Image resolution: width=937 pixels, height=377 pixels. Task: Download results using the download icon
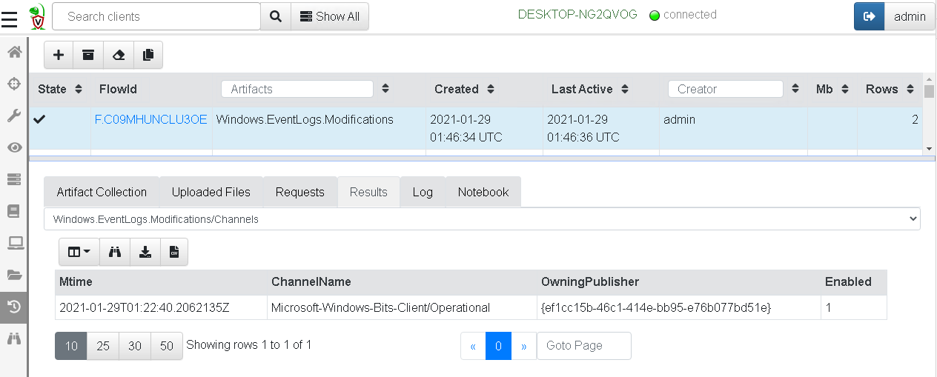pyautogui.click(x=145, y=252)
